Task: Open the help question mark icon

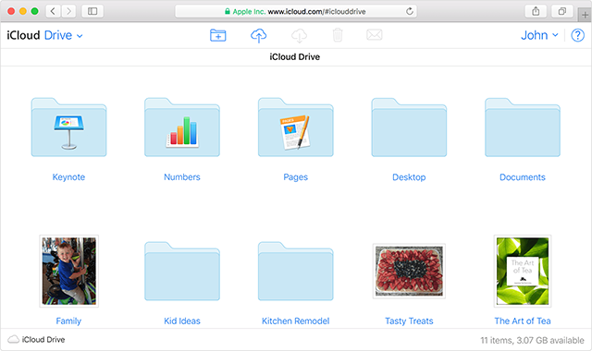Action: (x=577, y=35)
